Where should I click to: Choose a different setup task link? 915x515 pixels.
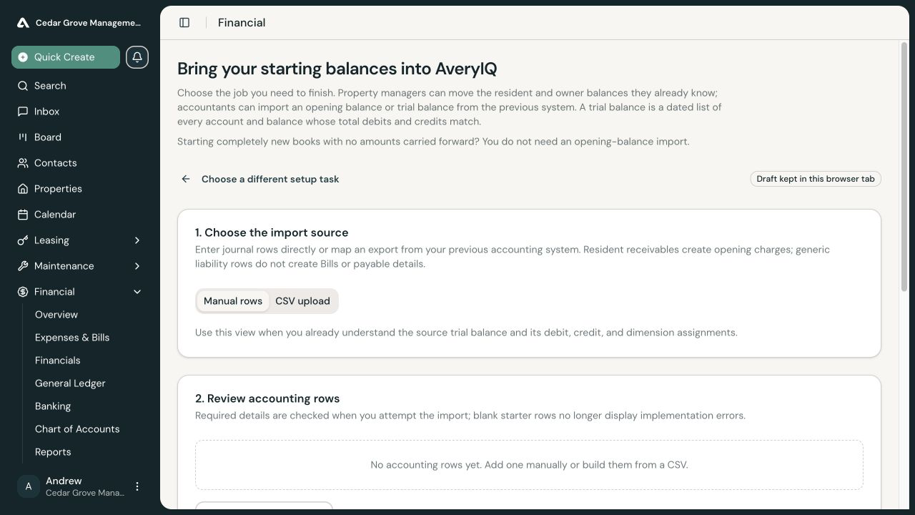(270, 179)
